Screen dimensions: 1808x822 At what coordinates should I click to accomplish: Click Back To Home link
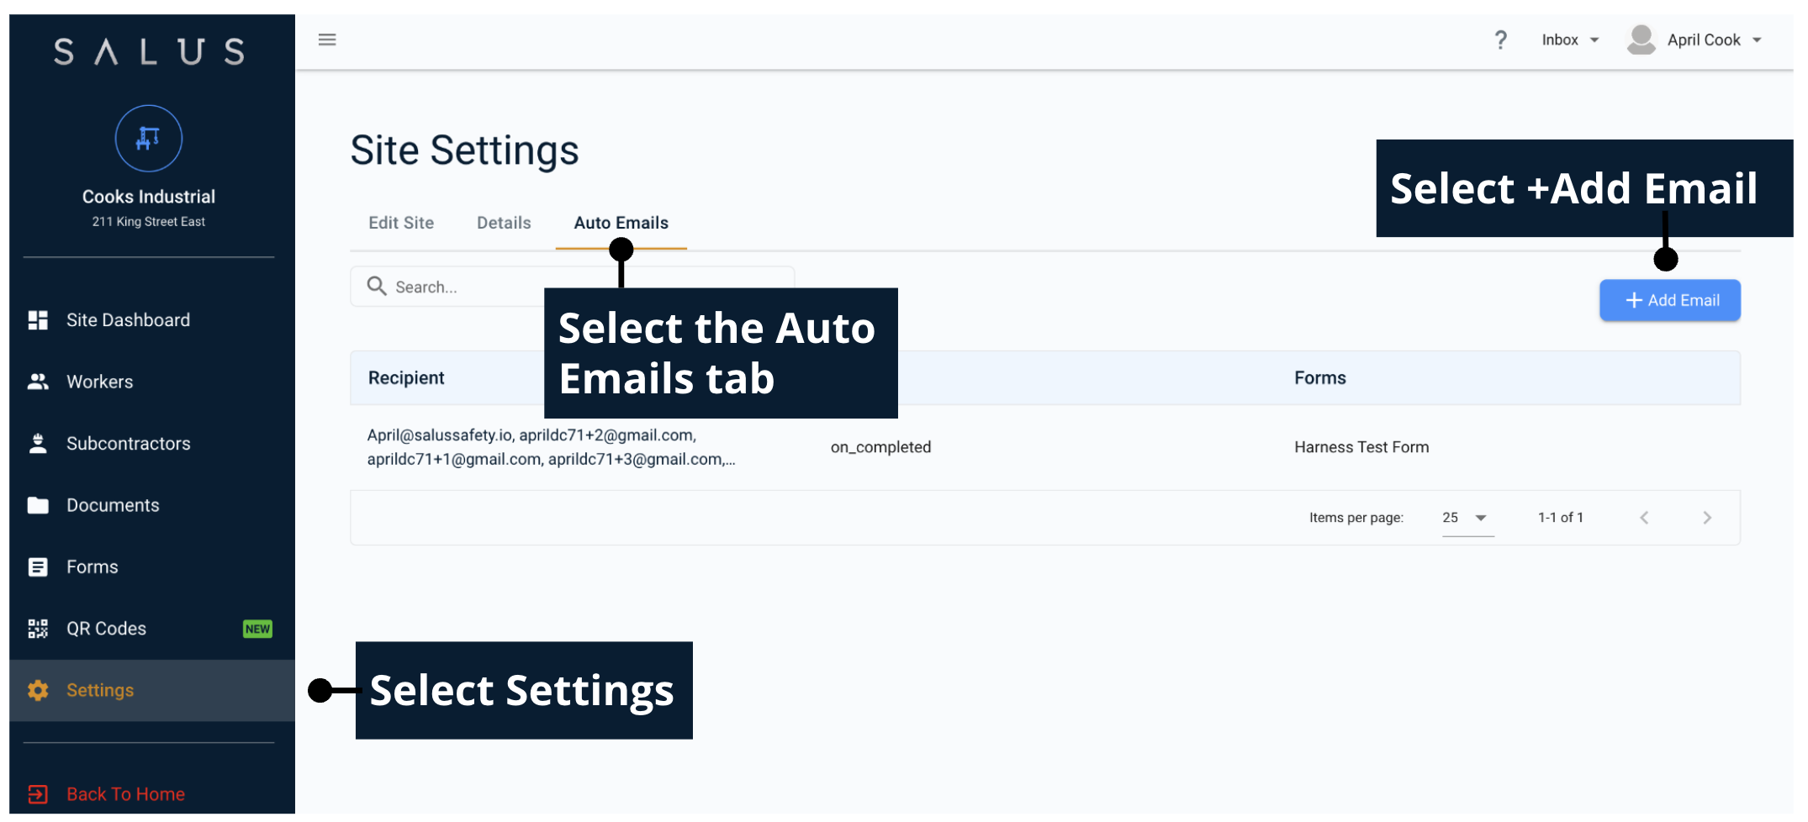125,794
